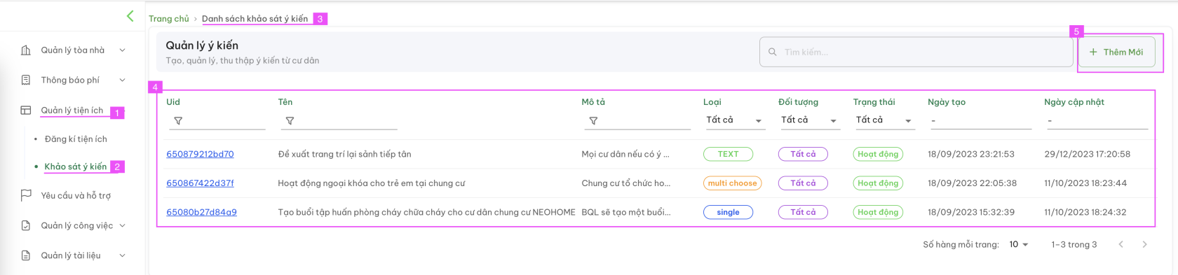
Task: Open the Đối tượng filter dropdown
Action: [x=809, y=120]
